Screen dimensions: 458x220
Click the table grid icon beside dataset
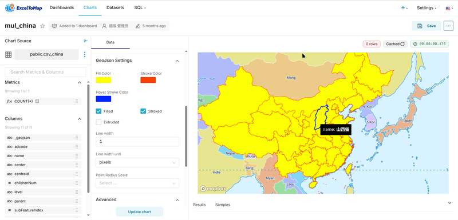(9, 54)
